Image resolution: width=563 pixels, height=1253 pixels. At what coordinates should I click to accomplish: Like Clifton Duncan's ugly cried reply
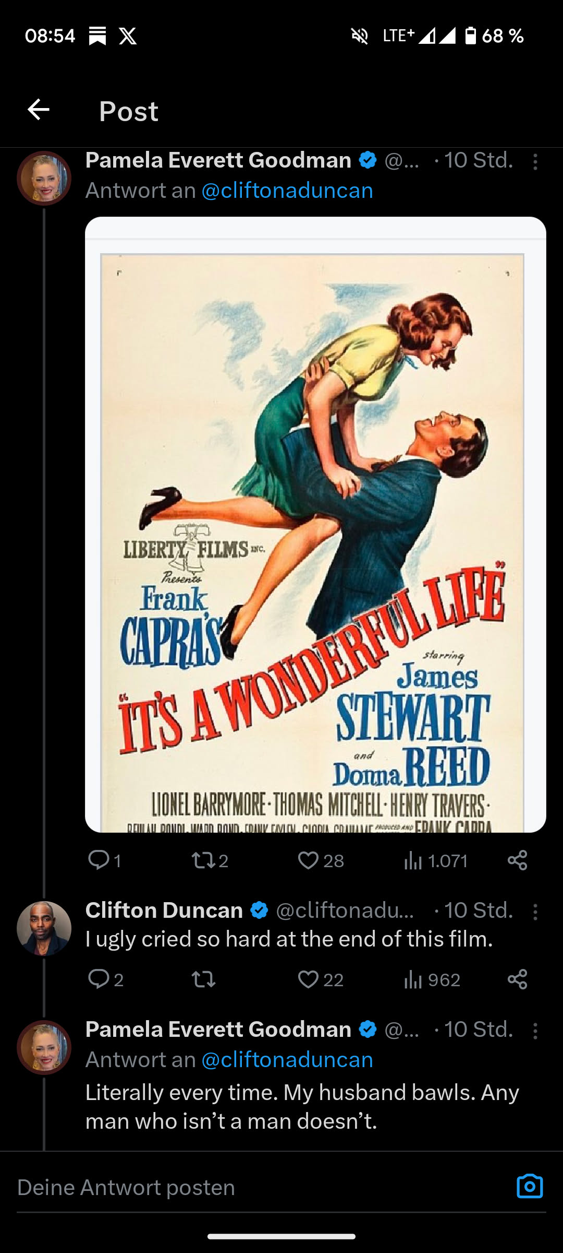click(308, 979)
